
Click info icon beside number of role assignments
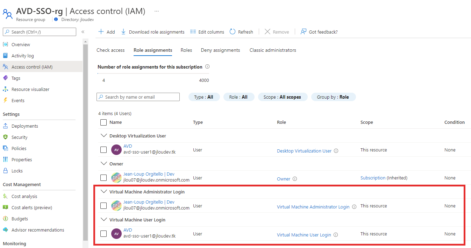(207, 66)
